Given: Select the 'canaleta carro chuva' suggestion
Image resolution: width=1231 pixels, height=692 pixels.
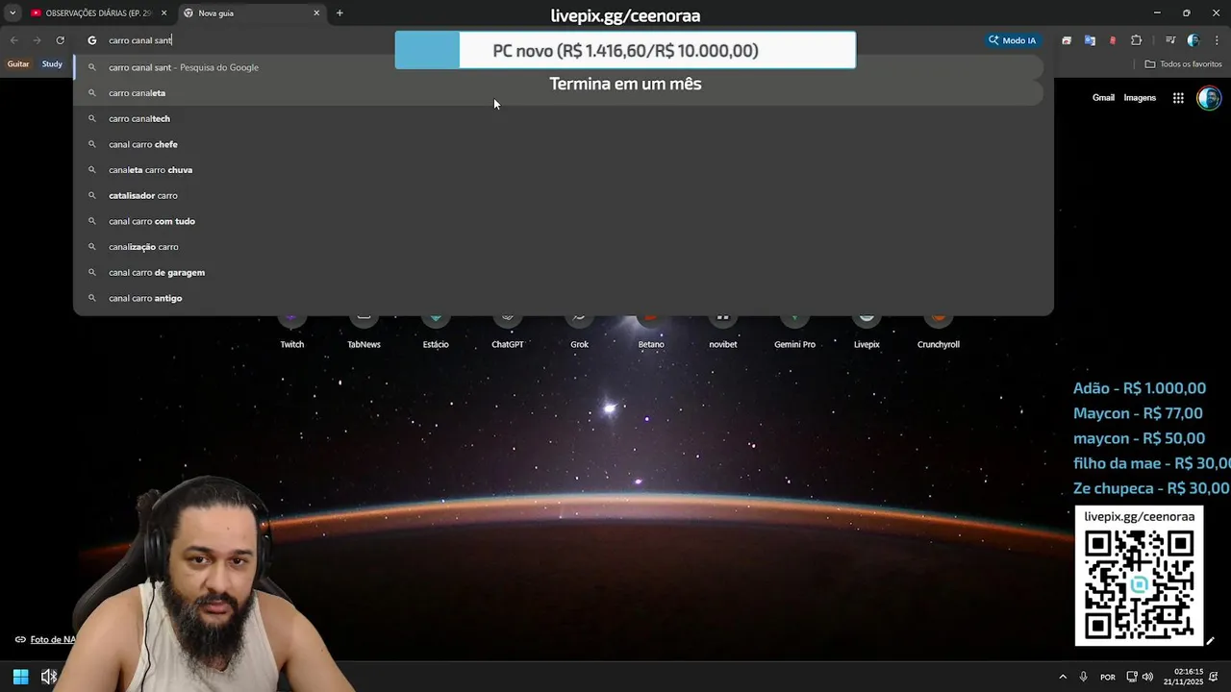Looking at the screenshot, I should point(559,170).
